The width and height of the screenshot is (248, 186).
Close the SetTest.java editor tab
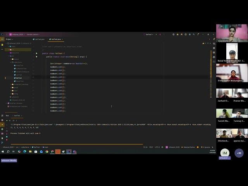pos(62,40)
